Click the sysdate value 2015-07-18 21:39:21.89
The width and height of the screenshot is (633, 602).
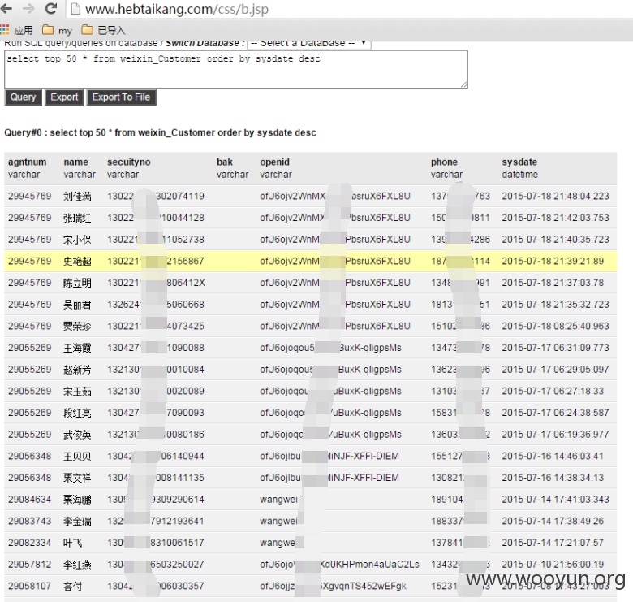click(x=553, y=261)
